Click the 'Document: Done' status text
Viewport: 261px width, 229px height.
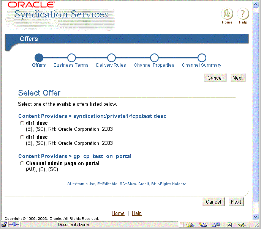(73, 225)
